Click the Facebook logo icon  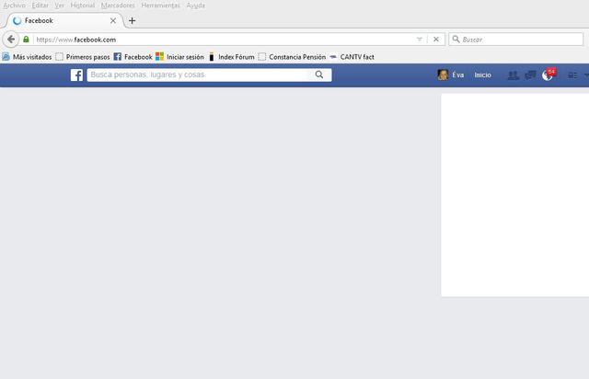[x=76, y=75]
